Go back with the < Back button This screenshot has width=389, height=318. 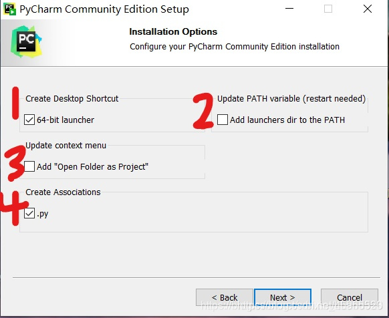pyautogui.click(x=225, y=297)
